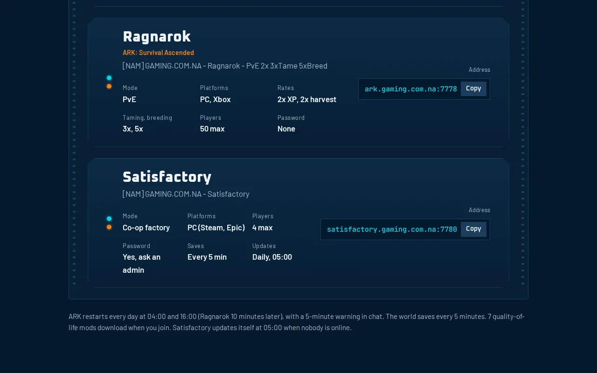Click the Satisfactory server heading
Image resolution: width=597 pixels, height=373 pixels.
pos(167,177)
